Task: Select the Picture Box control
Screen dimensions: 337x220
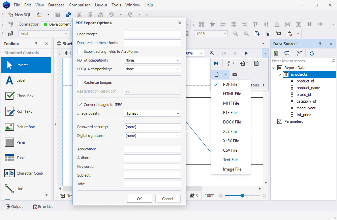Action: [26, 126]
